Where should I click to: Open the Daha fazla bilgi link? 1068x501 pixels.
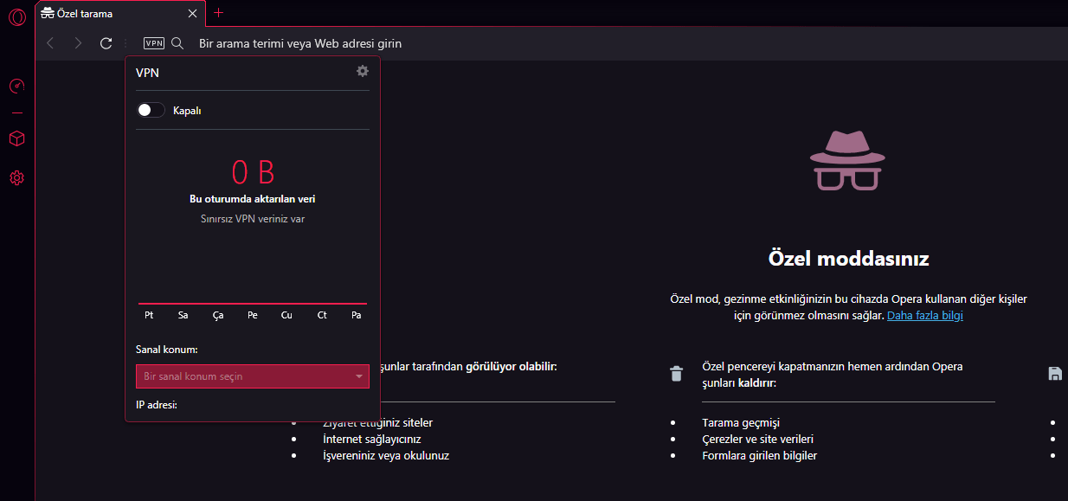pyautogui.click(x=925, y=316)
